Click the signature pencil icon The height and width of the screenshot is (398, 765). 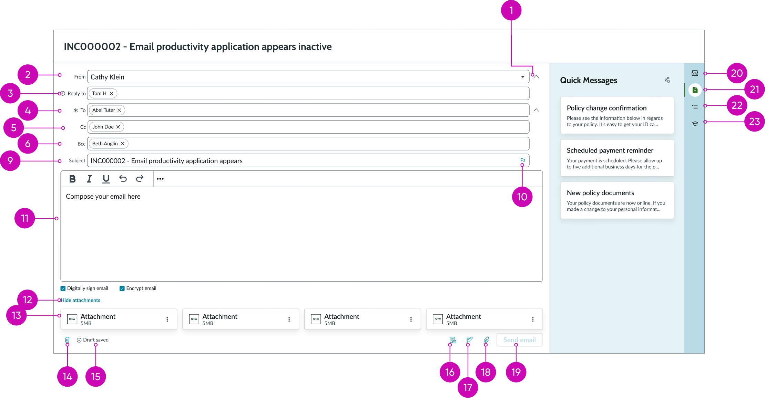click(x=469, y=340)
